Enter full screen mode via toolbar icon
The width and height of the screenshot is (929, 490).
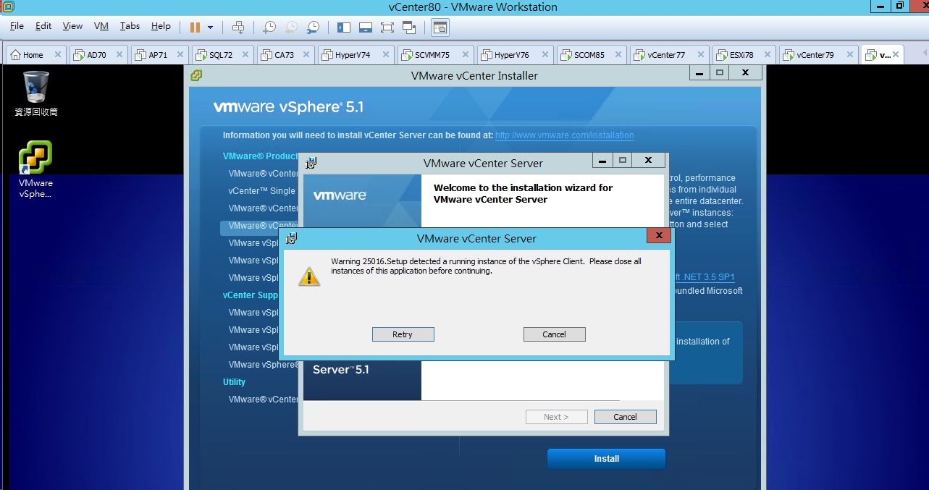point(387,27)
